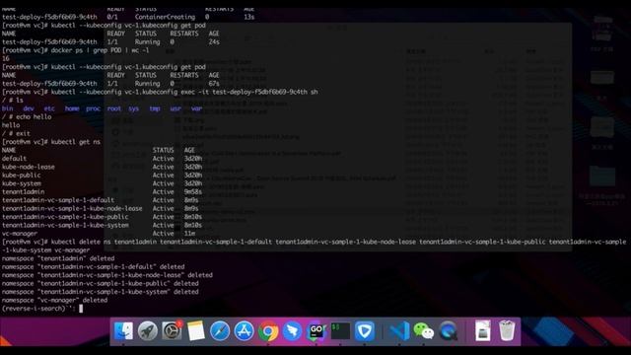Open Launchpad rocket icon in Dock
Viewport: 631px width, 355px height.
click(148, 331)
